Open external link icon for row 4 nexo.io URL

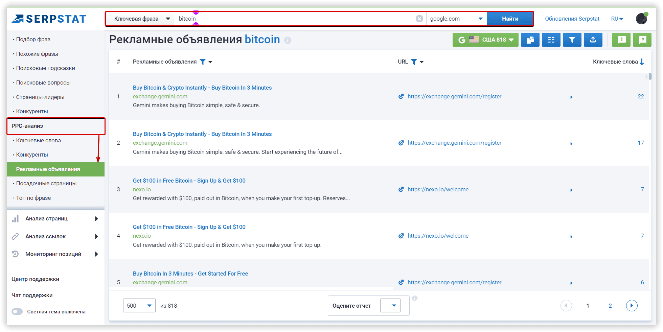click(x=401, y=236)
